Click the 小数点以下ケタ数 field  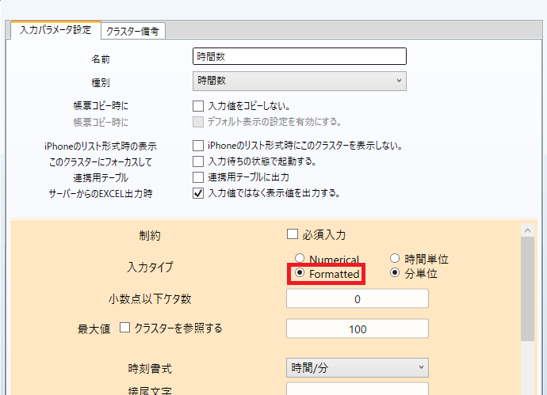click(x=357, y=298)
